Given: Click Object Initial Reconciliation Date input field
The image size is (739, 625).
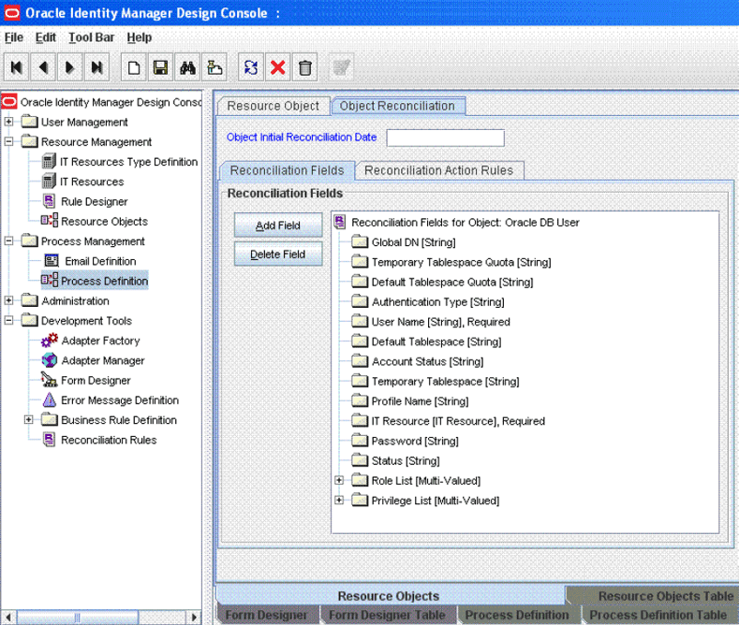Looking at the screenshot, I should pyautogui.click(x=446, y=138).
